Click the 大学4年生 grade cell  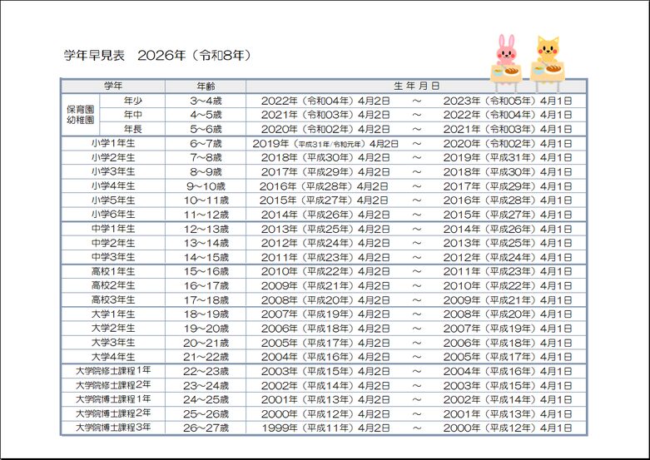point(113,356)
